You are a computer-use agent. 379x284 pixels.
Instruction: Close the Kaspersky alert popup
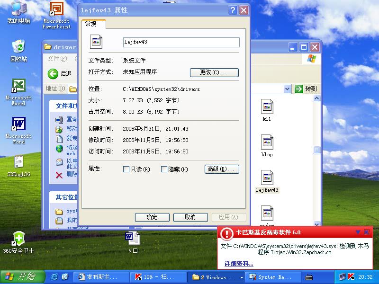[x=366, y=232]
